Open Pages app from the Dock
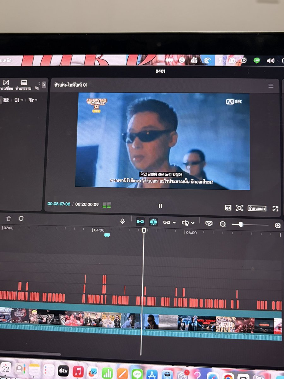 [122, 373]
